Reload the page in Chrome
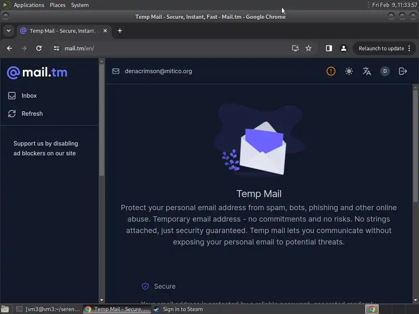Viewport: 419px width, 314px height. click(x=39, y=48)
